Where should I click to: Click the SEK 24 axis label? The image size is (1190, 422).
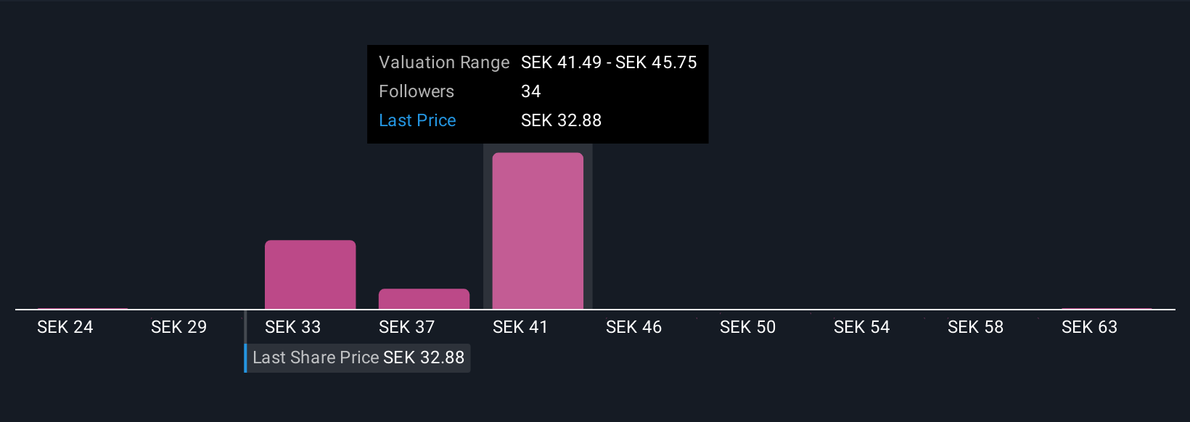(65, 327)
